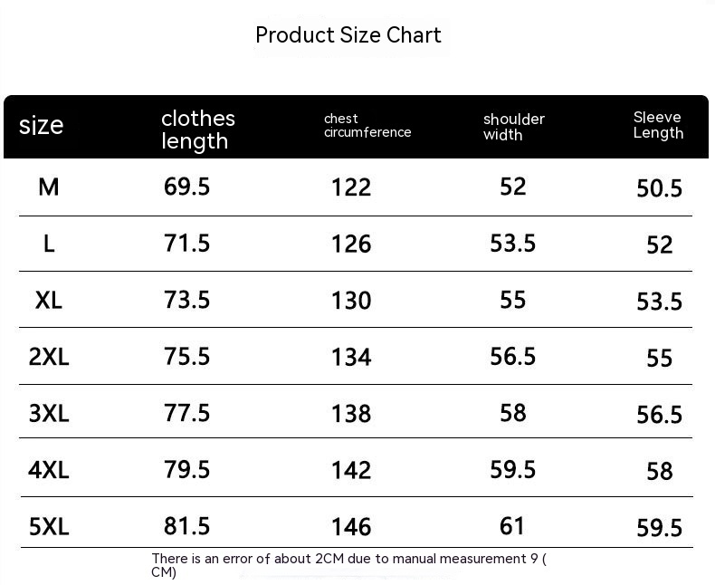
Task: Select the M size row label
Action: (49, 187)
